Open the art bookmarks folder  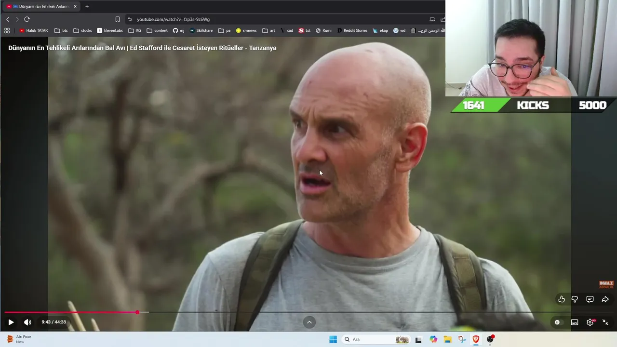tap(268, 30)
